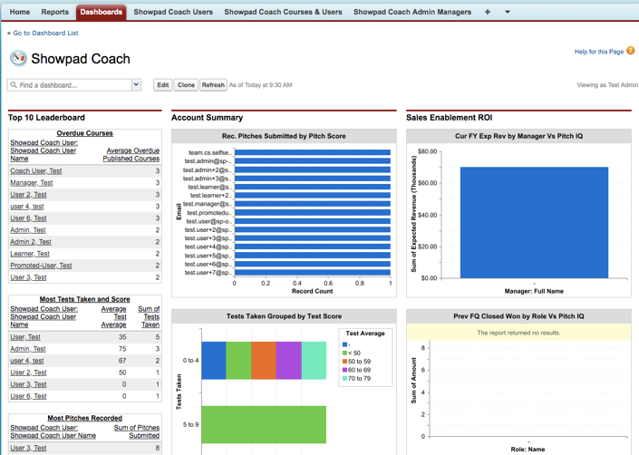Open User 3, Test in Most Pitches Recorded
The image size is (639, 455).
tap(28, 448)
